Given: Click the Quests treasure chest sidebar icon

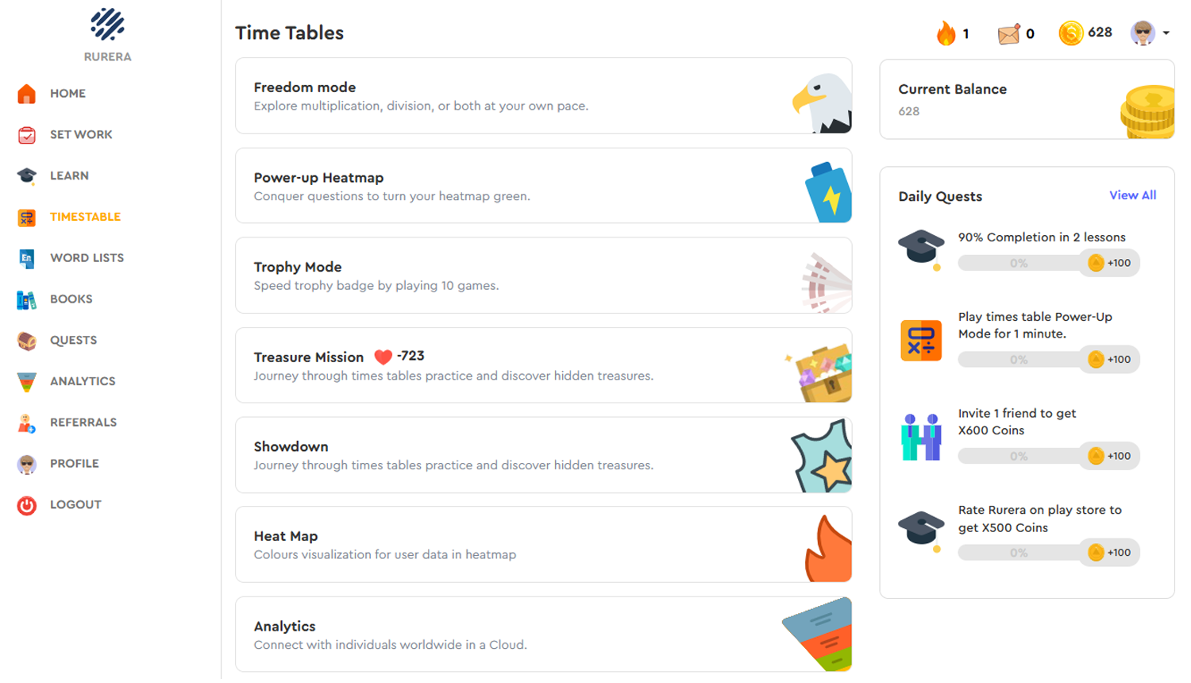Looking at the screenshot, I should 27,341.
